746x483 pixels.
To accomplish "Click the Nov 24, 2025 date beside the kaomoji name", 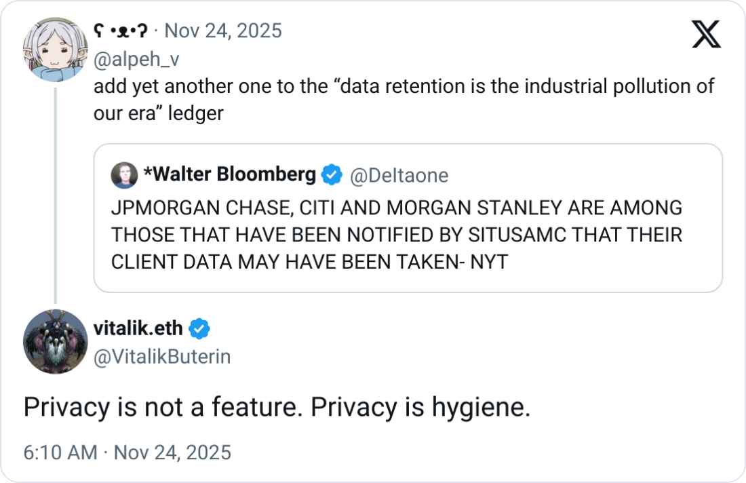I will point(223,31).
